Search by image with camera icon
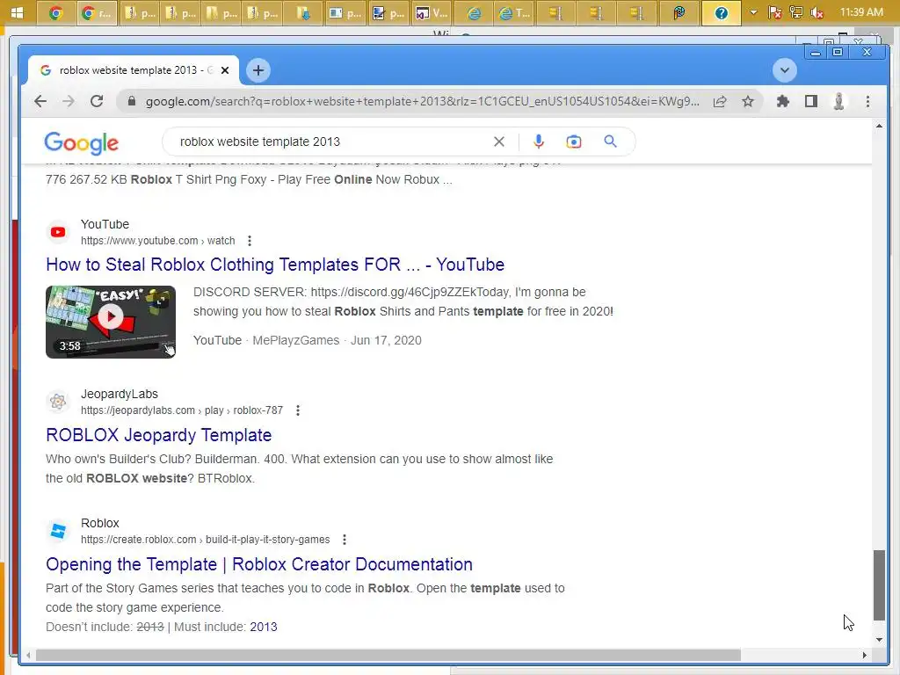Screen dimensions: 900x675 (x=573, y=142)
